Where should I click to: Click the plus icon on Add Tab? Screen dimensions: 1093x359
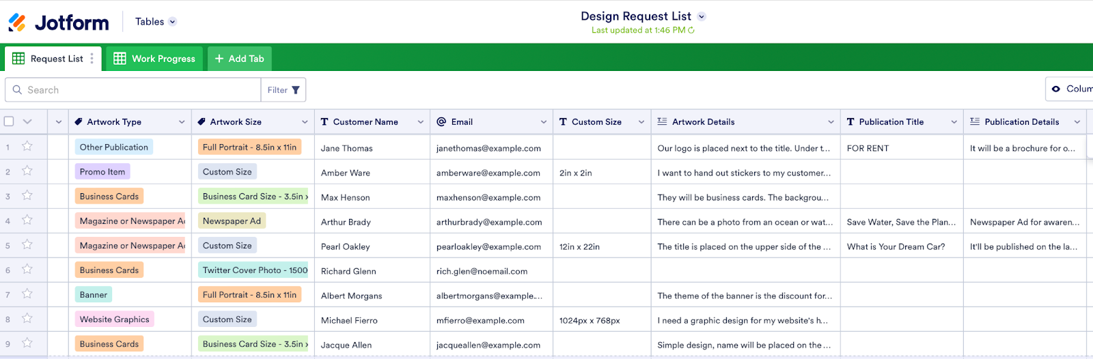pyautogui.click(x=219, y=59)
